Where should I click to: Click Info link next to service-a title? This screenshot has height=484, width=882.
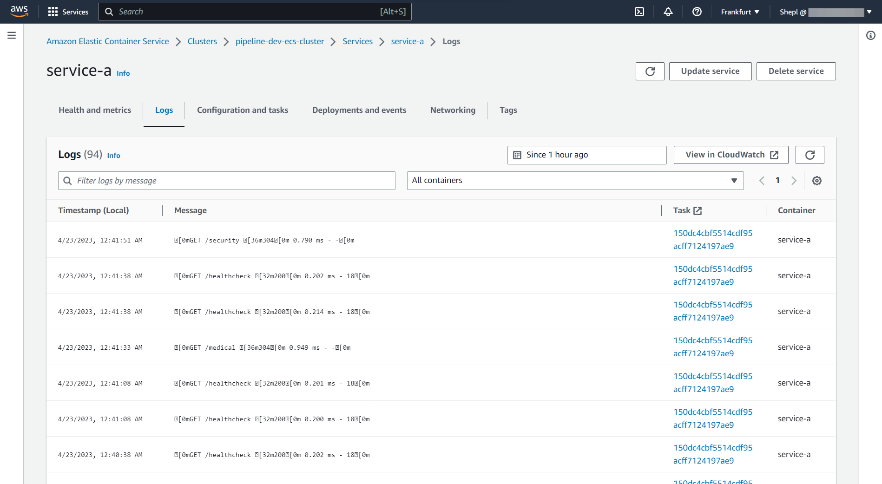123,73
